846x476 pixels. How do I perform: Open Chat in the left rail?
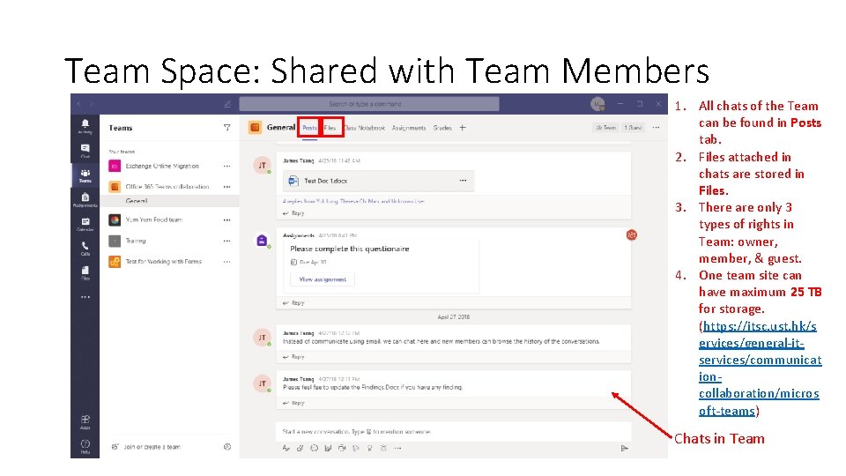point(85,151)
